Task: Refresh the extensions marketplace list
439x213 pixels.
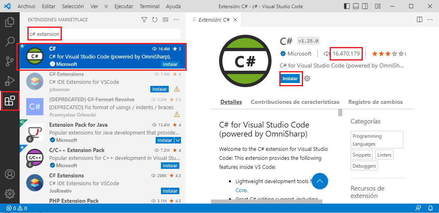Action: (154, 20)
